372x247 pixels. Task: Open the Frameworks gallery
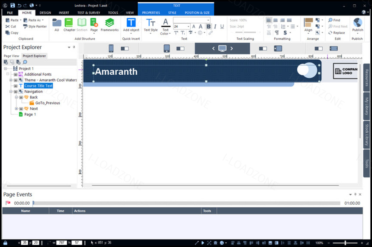(109, 25)
